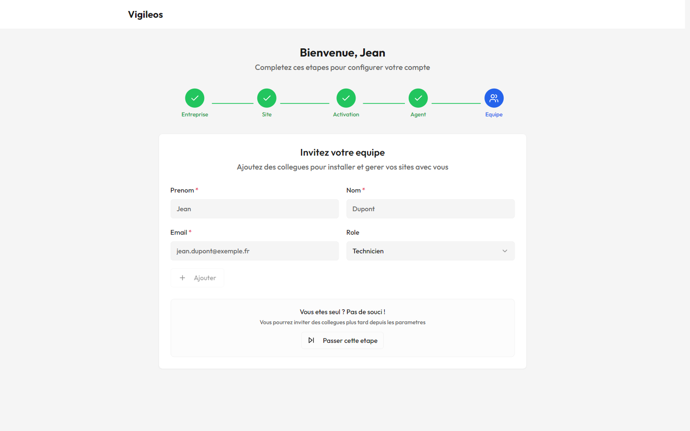The image size is (690, 431).
Task: Click the Agent step checkmark icon
Action: 418,98
